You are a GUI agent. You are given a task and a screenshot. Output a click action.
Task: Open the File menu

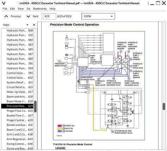pos(5,9)
